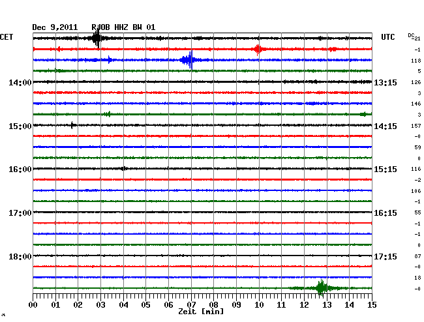Click the "DC" offset column header
Viewport: 424px width, 322px height.
(411, 35)
